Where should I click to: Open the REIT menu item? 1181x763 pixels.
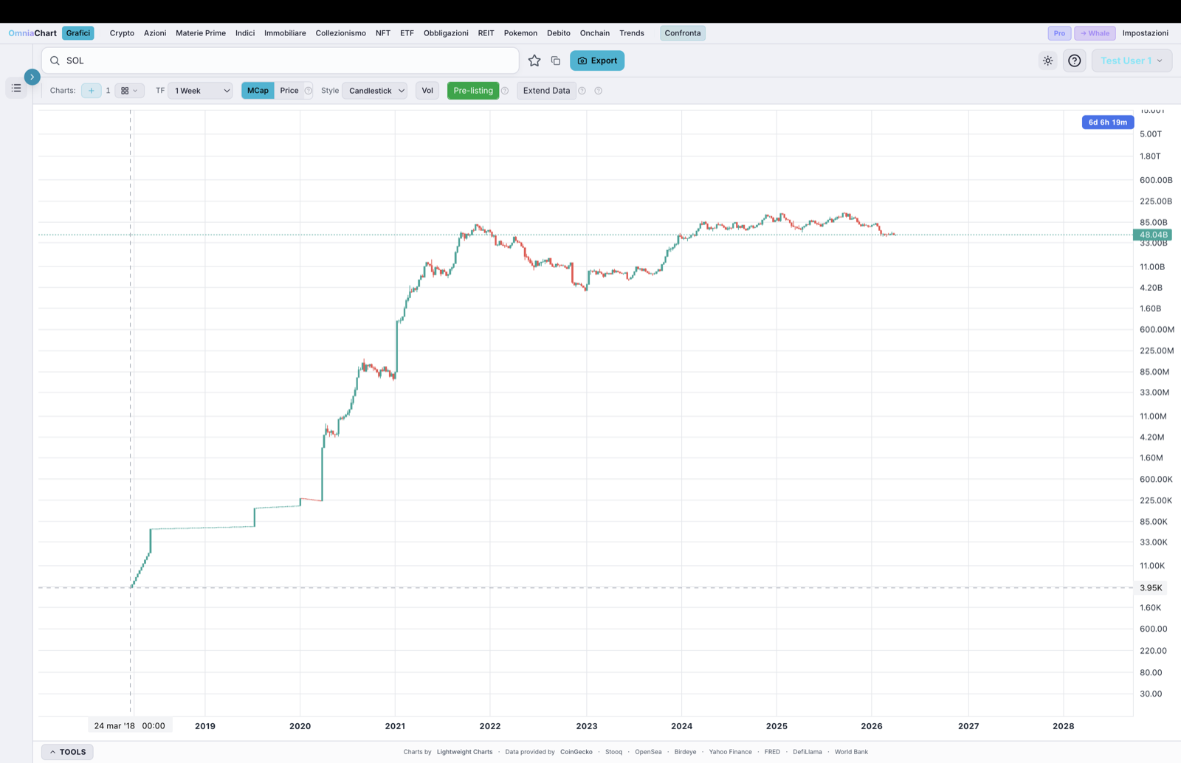[x=486, y=33]
